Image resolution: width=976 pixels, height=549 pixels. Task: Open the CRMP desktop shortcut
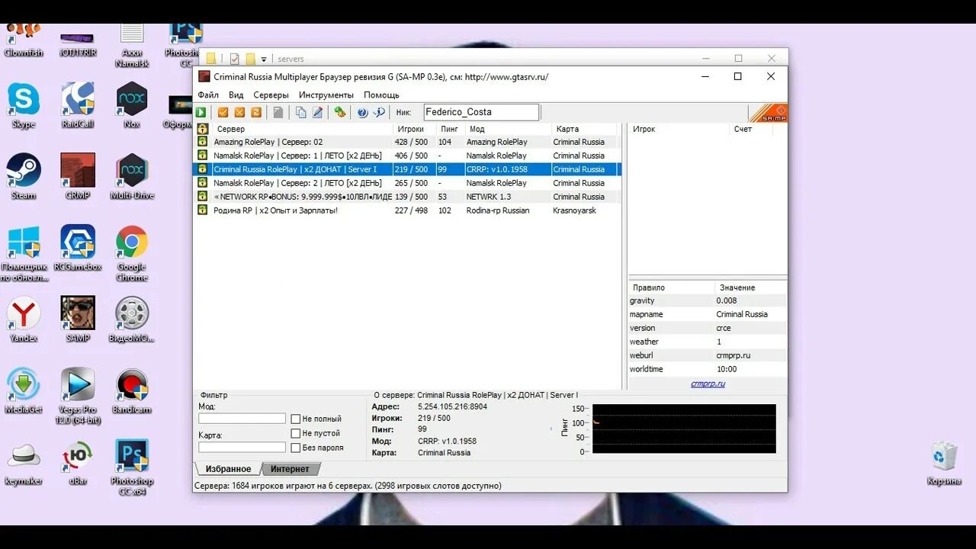pos(78,176)
